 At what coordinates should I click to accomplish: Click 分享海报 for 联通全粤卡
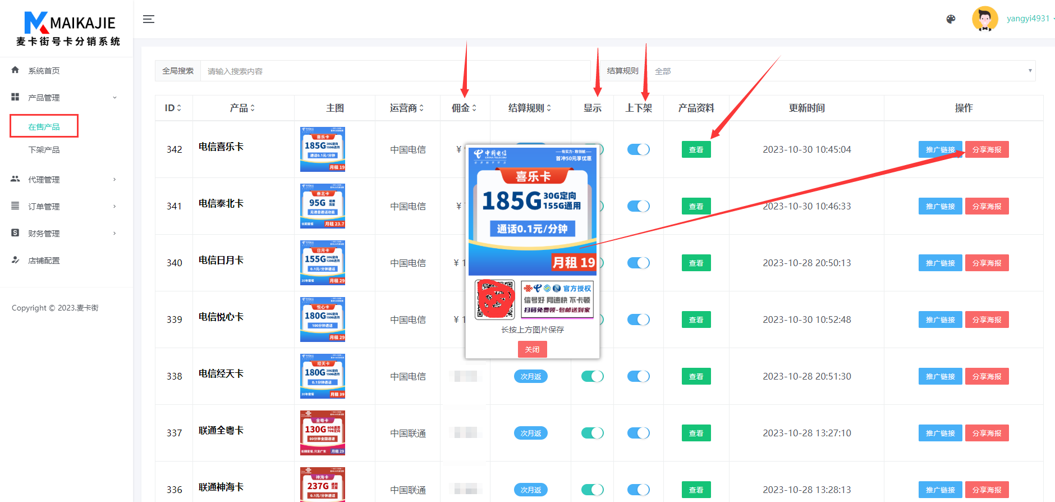[987, 433]
